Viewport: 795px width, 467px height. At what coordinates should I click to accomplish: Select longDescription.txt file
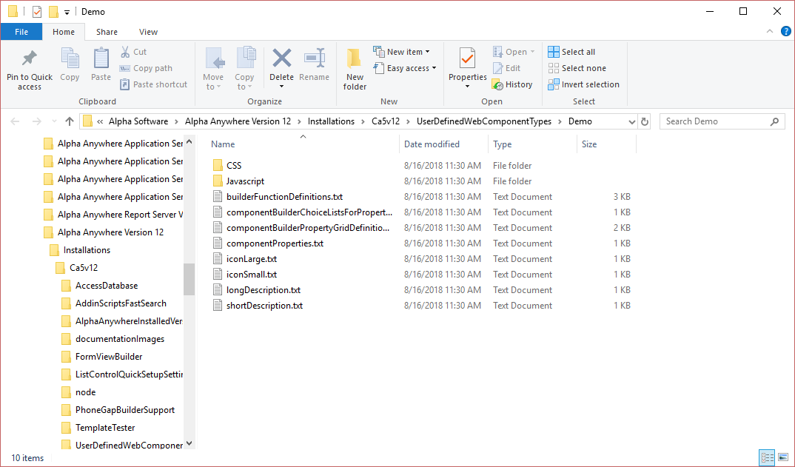(263, 290)
